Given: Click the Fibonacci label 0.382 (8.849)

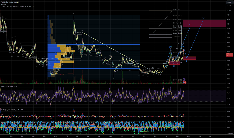Looking at the screenshot, I should point(178,20).
